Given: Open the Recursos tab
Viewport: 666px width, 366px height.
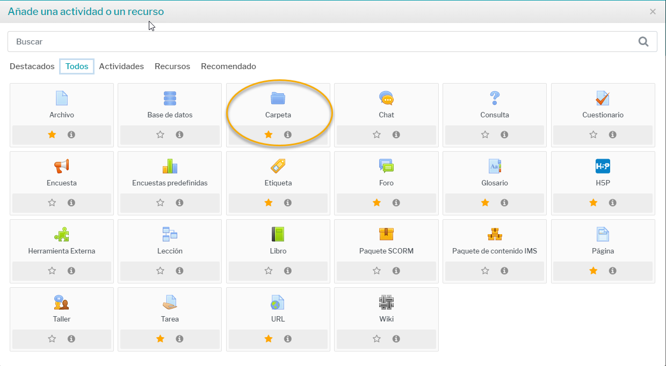Looking at the screenshot, I should 172,66.
